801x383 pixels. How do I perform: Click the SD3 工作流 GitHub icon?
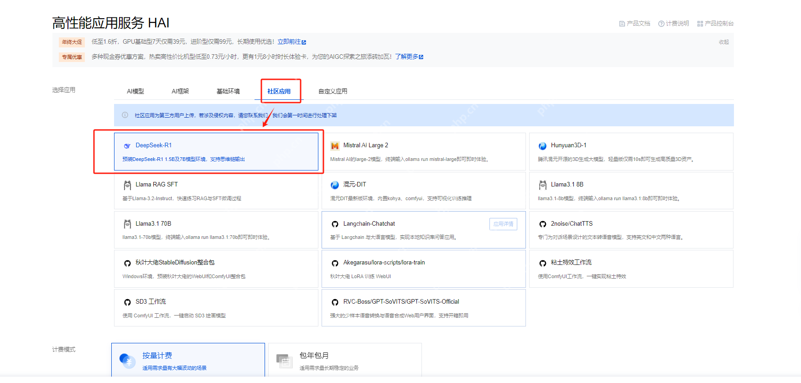[127, 302]
